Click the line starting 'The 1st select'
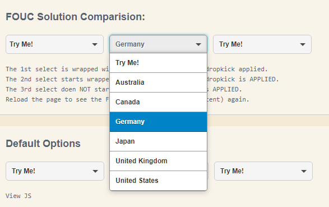 pos(137,69)
